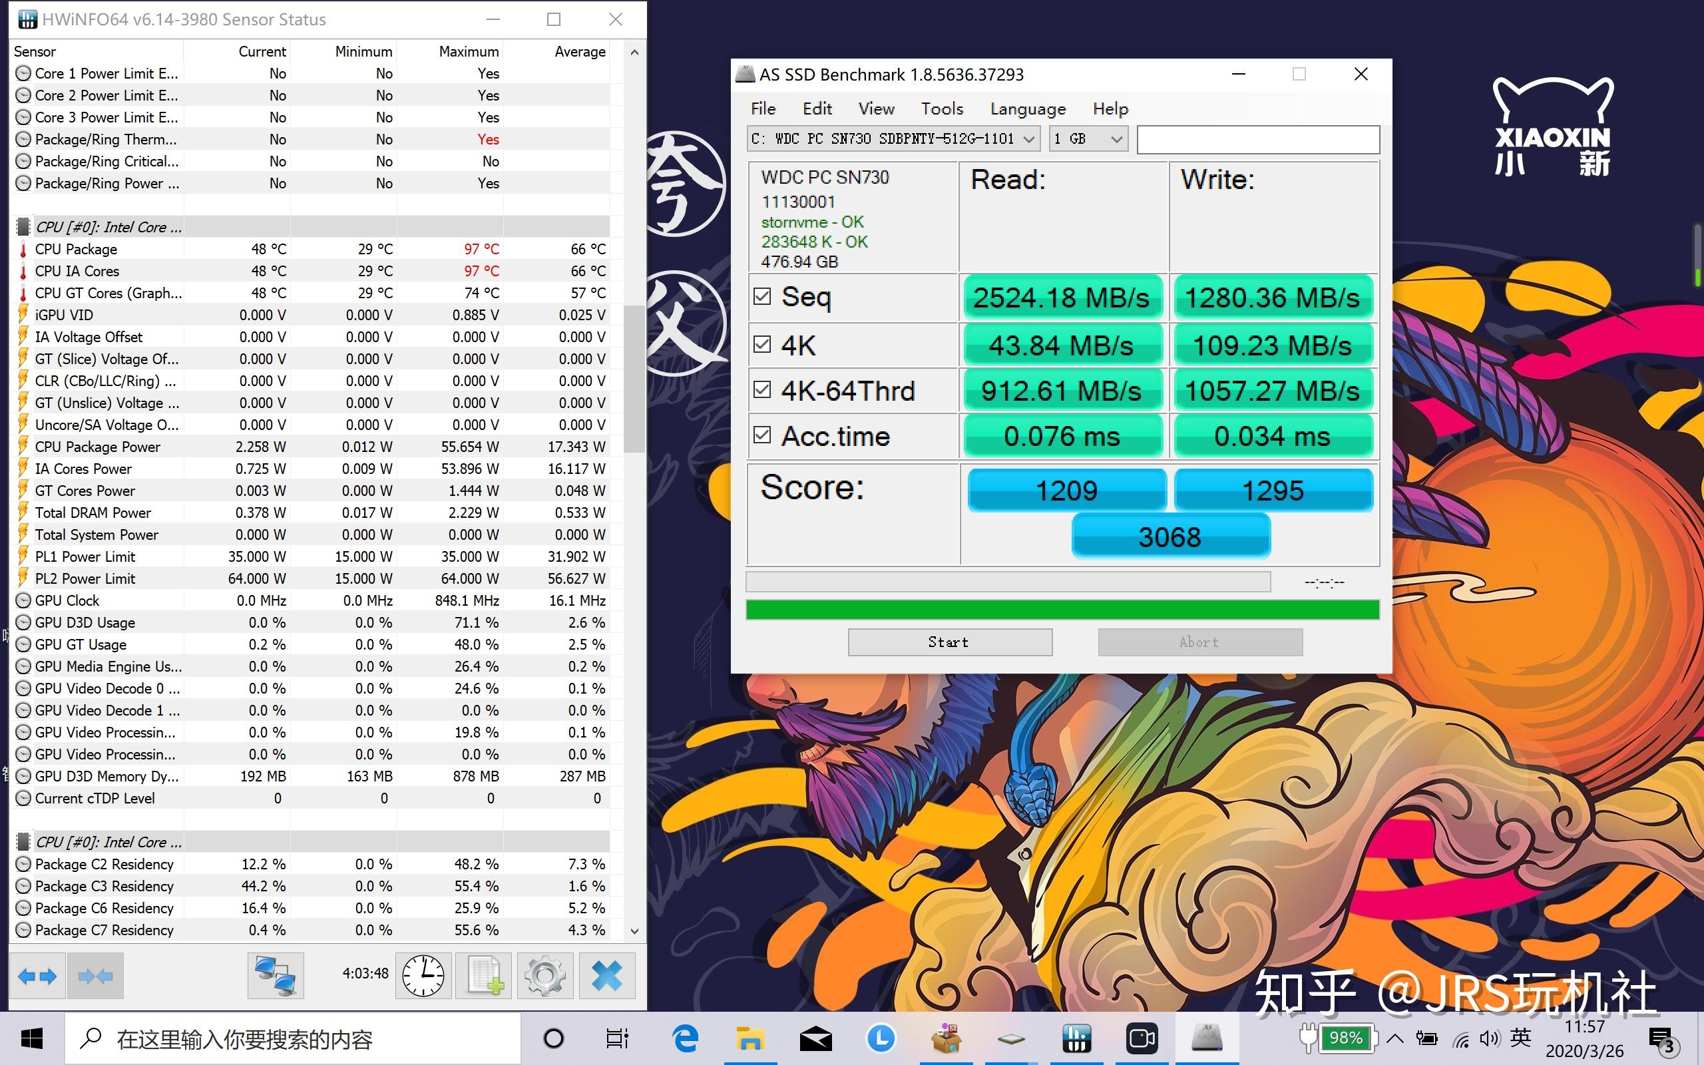Viewport: 1704px width, 1065px height.
Task: Toggle the 4K-64Thrd test checkbox
Action: 762,389
